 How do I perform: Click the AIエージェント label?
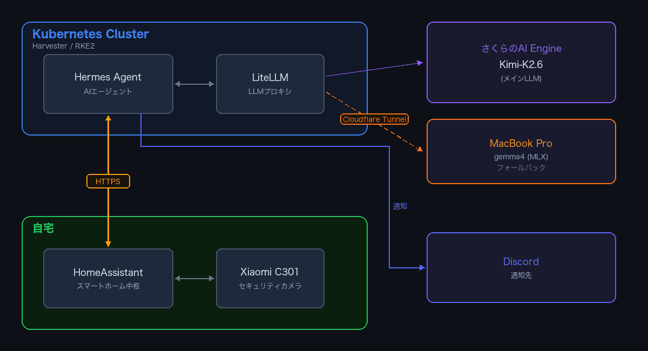coord(108,92)
